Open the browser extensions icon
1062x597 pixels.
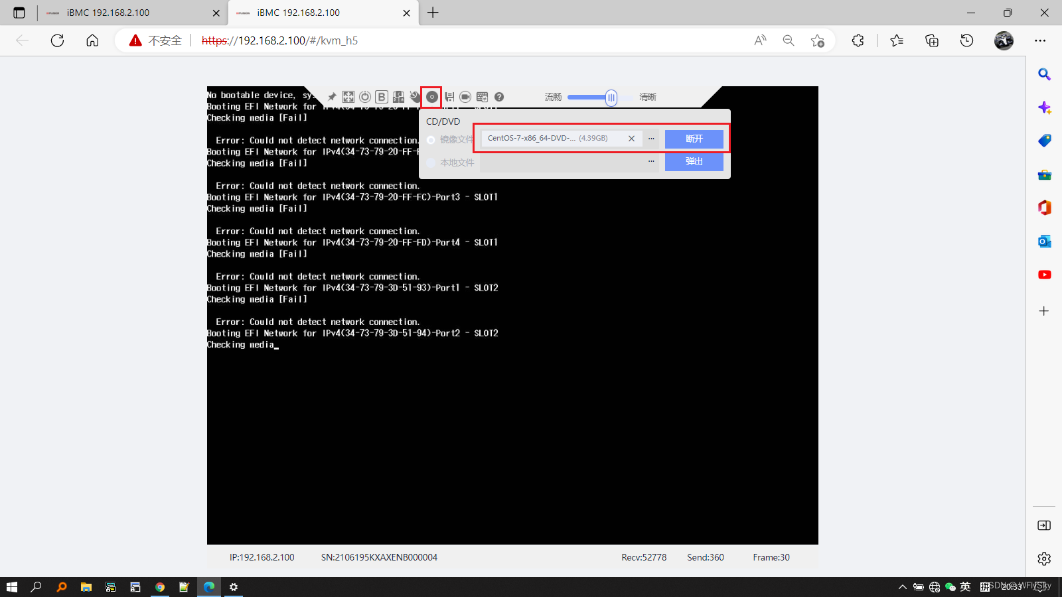858,40
